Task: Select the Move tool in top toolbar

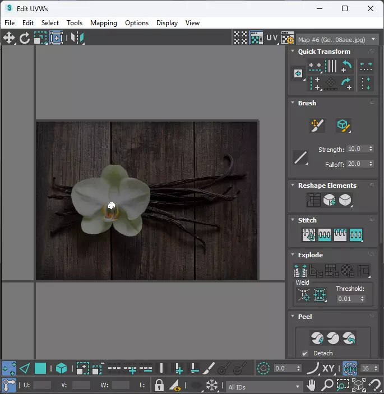Action: pyautogui.click(x=9, y=38)
